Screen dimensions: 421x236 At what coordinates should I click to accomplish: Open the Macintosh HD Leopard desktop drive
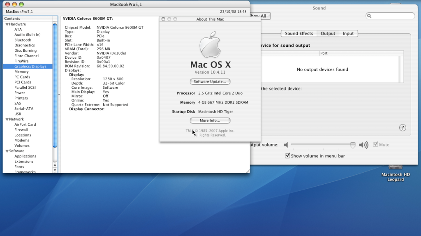coord(395,168)
